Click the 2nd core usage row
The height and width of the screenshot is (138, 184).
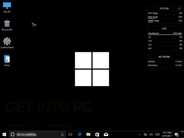click(165, 41)
